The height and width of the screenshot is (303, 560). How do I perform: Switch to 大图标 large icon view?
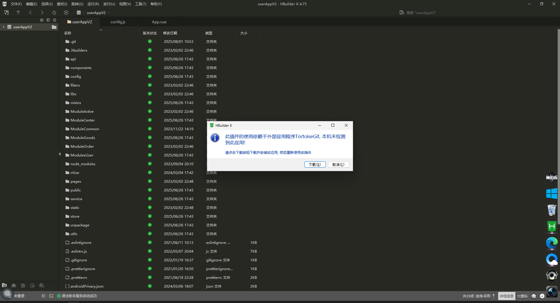(x=522, y=296)
